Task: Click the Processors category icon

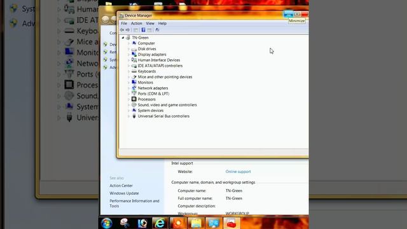Action: coord(134,99)
